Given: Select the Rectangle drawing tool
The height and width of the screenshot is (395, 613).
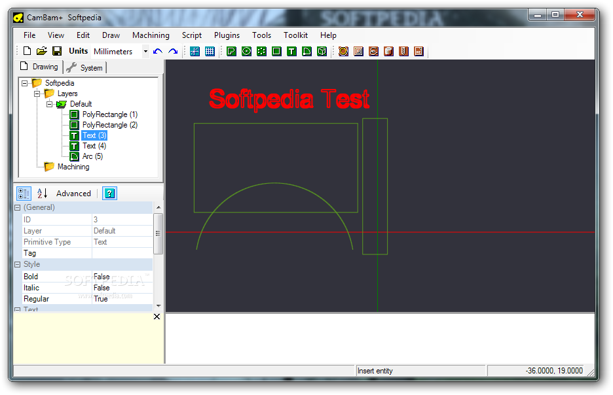Looking at the screenshot, I should 276,51.
